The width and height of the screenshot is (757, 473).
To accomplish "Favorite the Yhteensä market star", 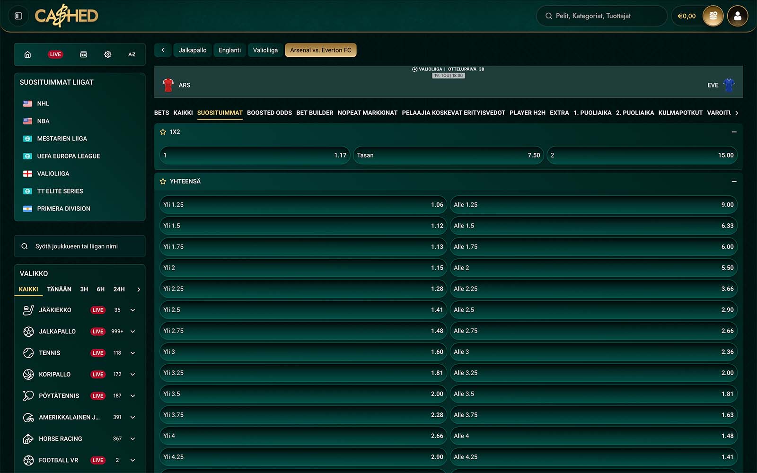I will [x=163, y=182].
